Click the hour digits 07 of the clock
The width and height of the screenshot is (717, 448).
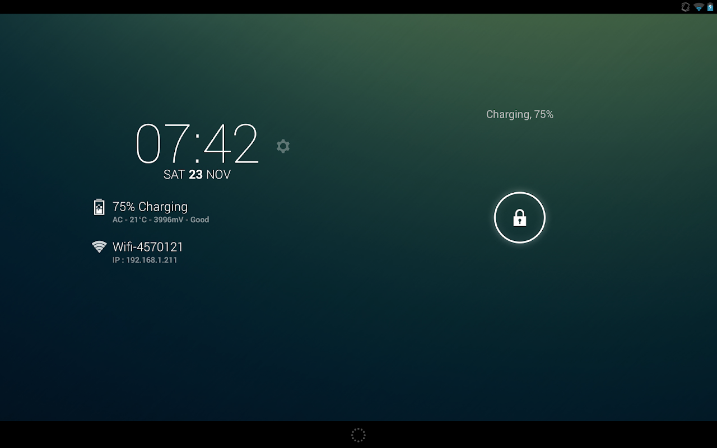162,143
